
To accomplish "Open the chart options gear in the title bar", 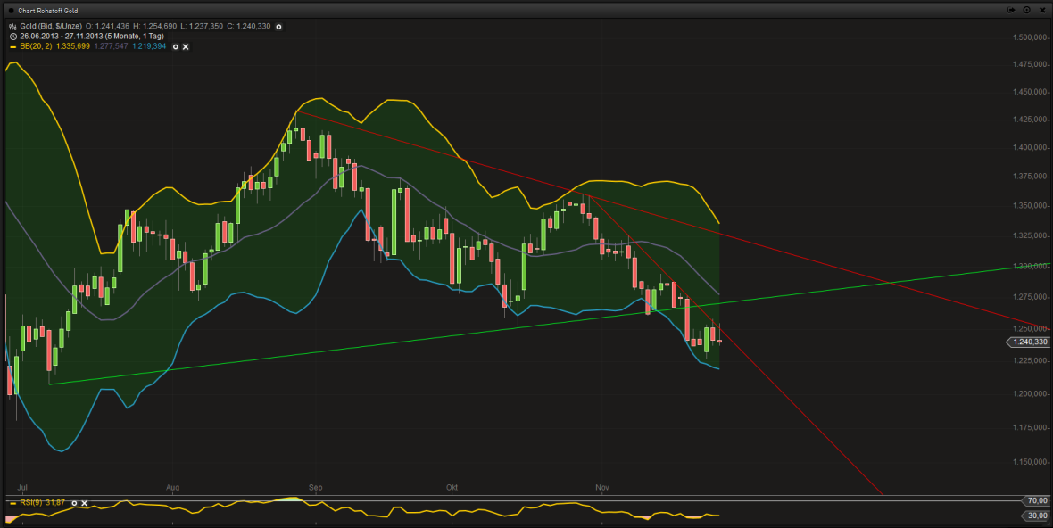I will point(1026,10).
